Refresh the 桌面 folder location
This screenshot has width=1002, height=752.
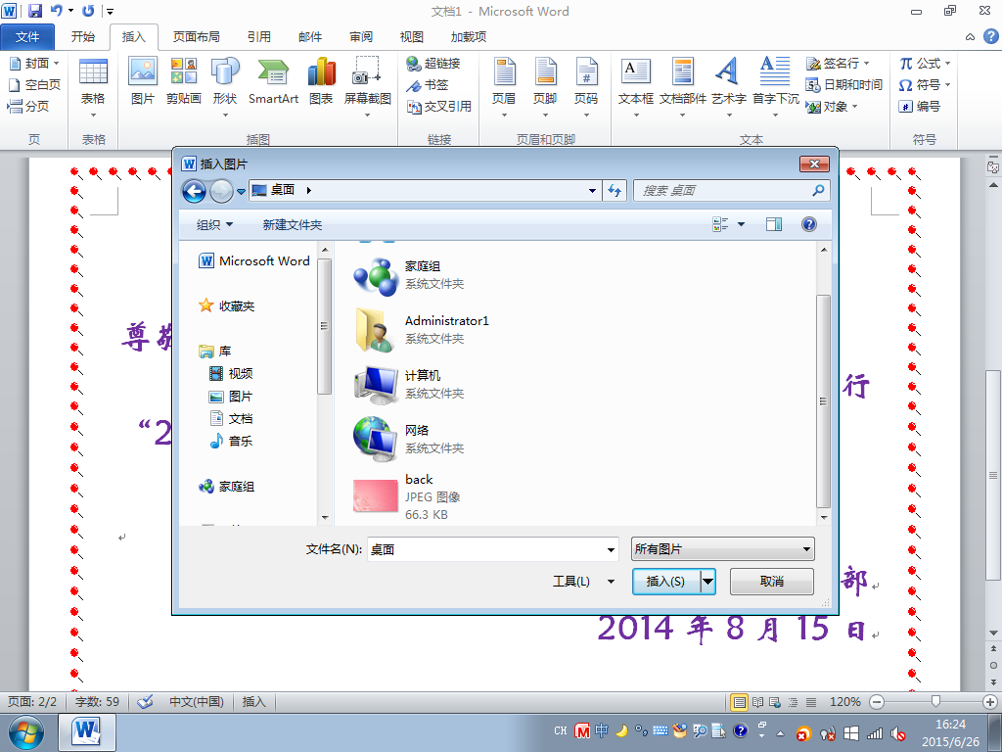point(615,191)
